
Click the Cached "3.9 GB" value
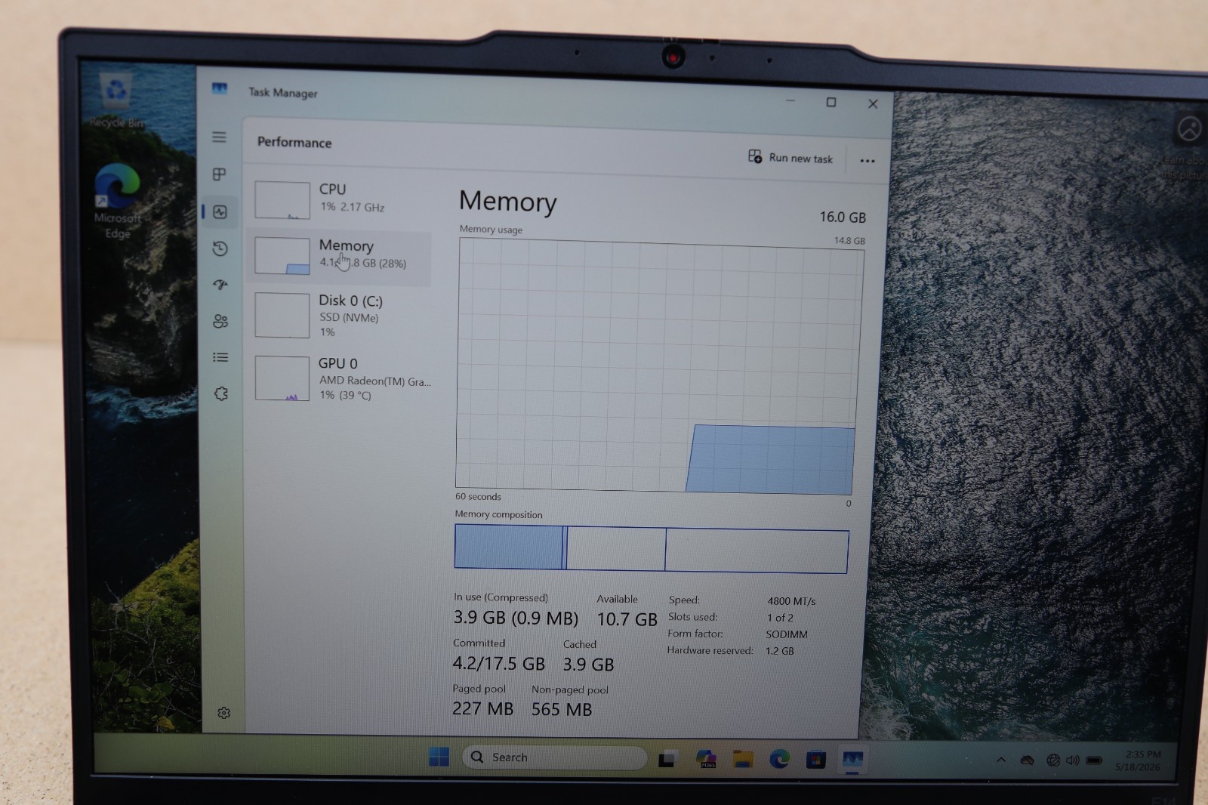pos(588,665)
